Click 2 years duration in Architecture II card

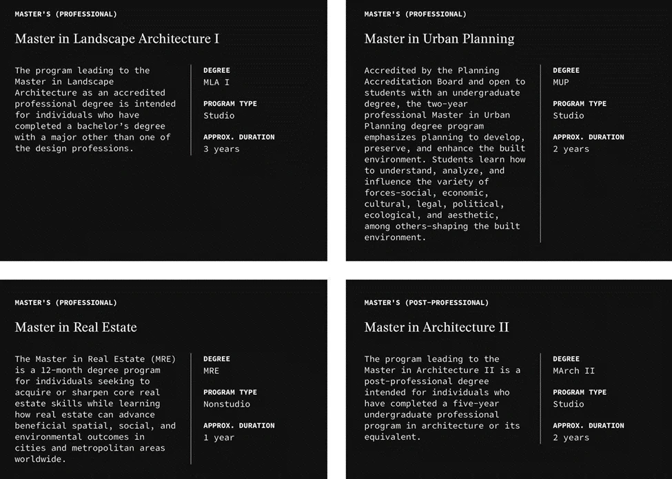tap(571, 437)
